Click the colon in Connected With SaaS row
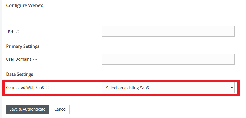246x118 pixels. click(98, 88)
